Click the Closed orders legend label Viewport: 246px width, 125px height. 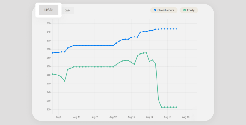[166, 10]
